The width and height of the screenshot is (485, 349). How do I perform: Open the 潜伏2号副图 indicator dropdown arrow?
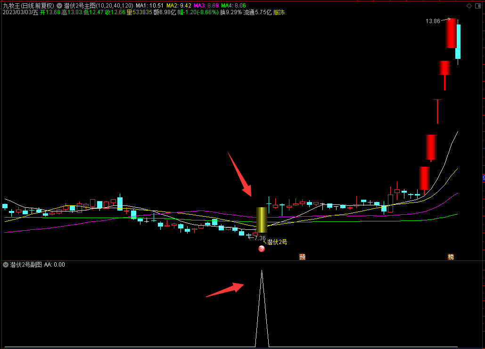6,265
